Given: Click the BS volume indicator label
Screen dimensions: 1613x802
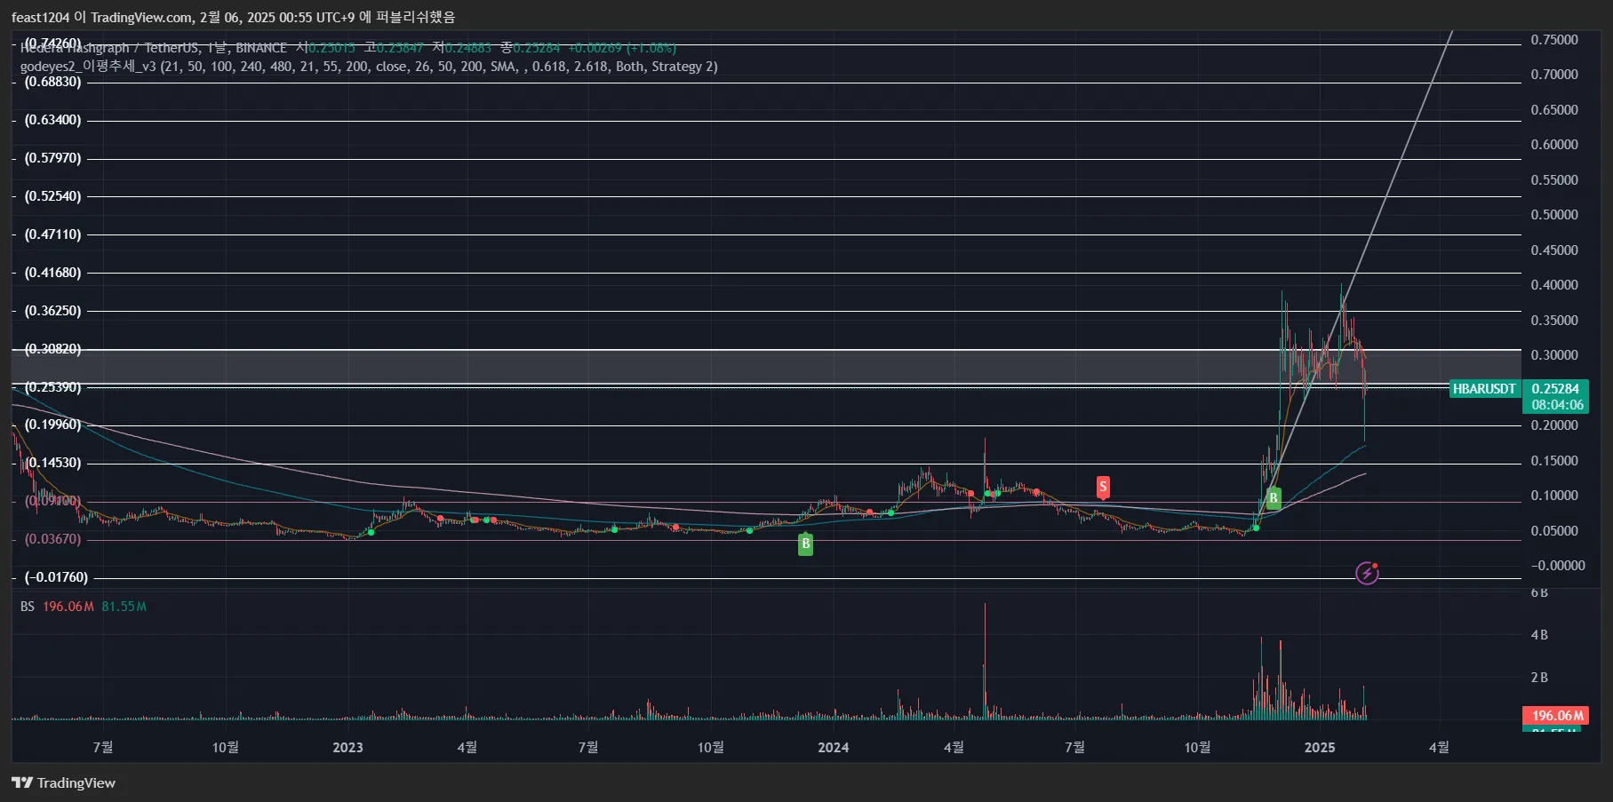Looking at the screenshot, I should [x=28, y=607].
